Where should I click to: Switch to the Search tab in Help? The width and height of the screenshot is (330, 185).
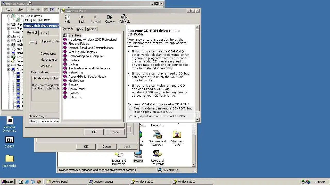click(92, 29)
